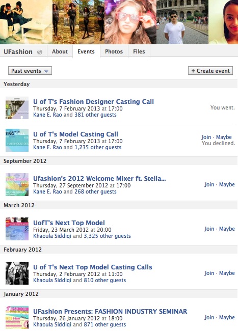Click Khaoula Siddiqi in UofT's Next Top Model
Screen dimensions: 238x331
tap(52, 236)
